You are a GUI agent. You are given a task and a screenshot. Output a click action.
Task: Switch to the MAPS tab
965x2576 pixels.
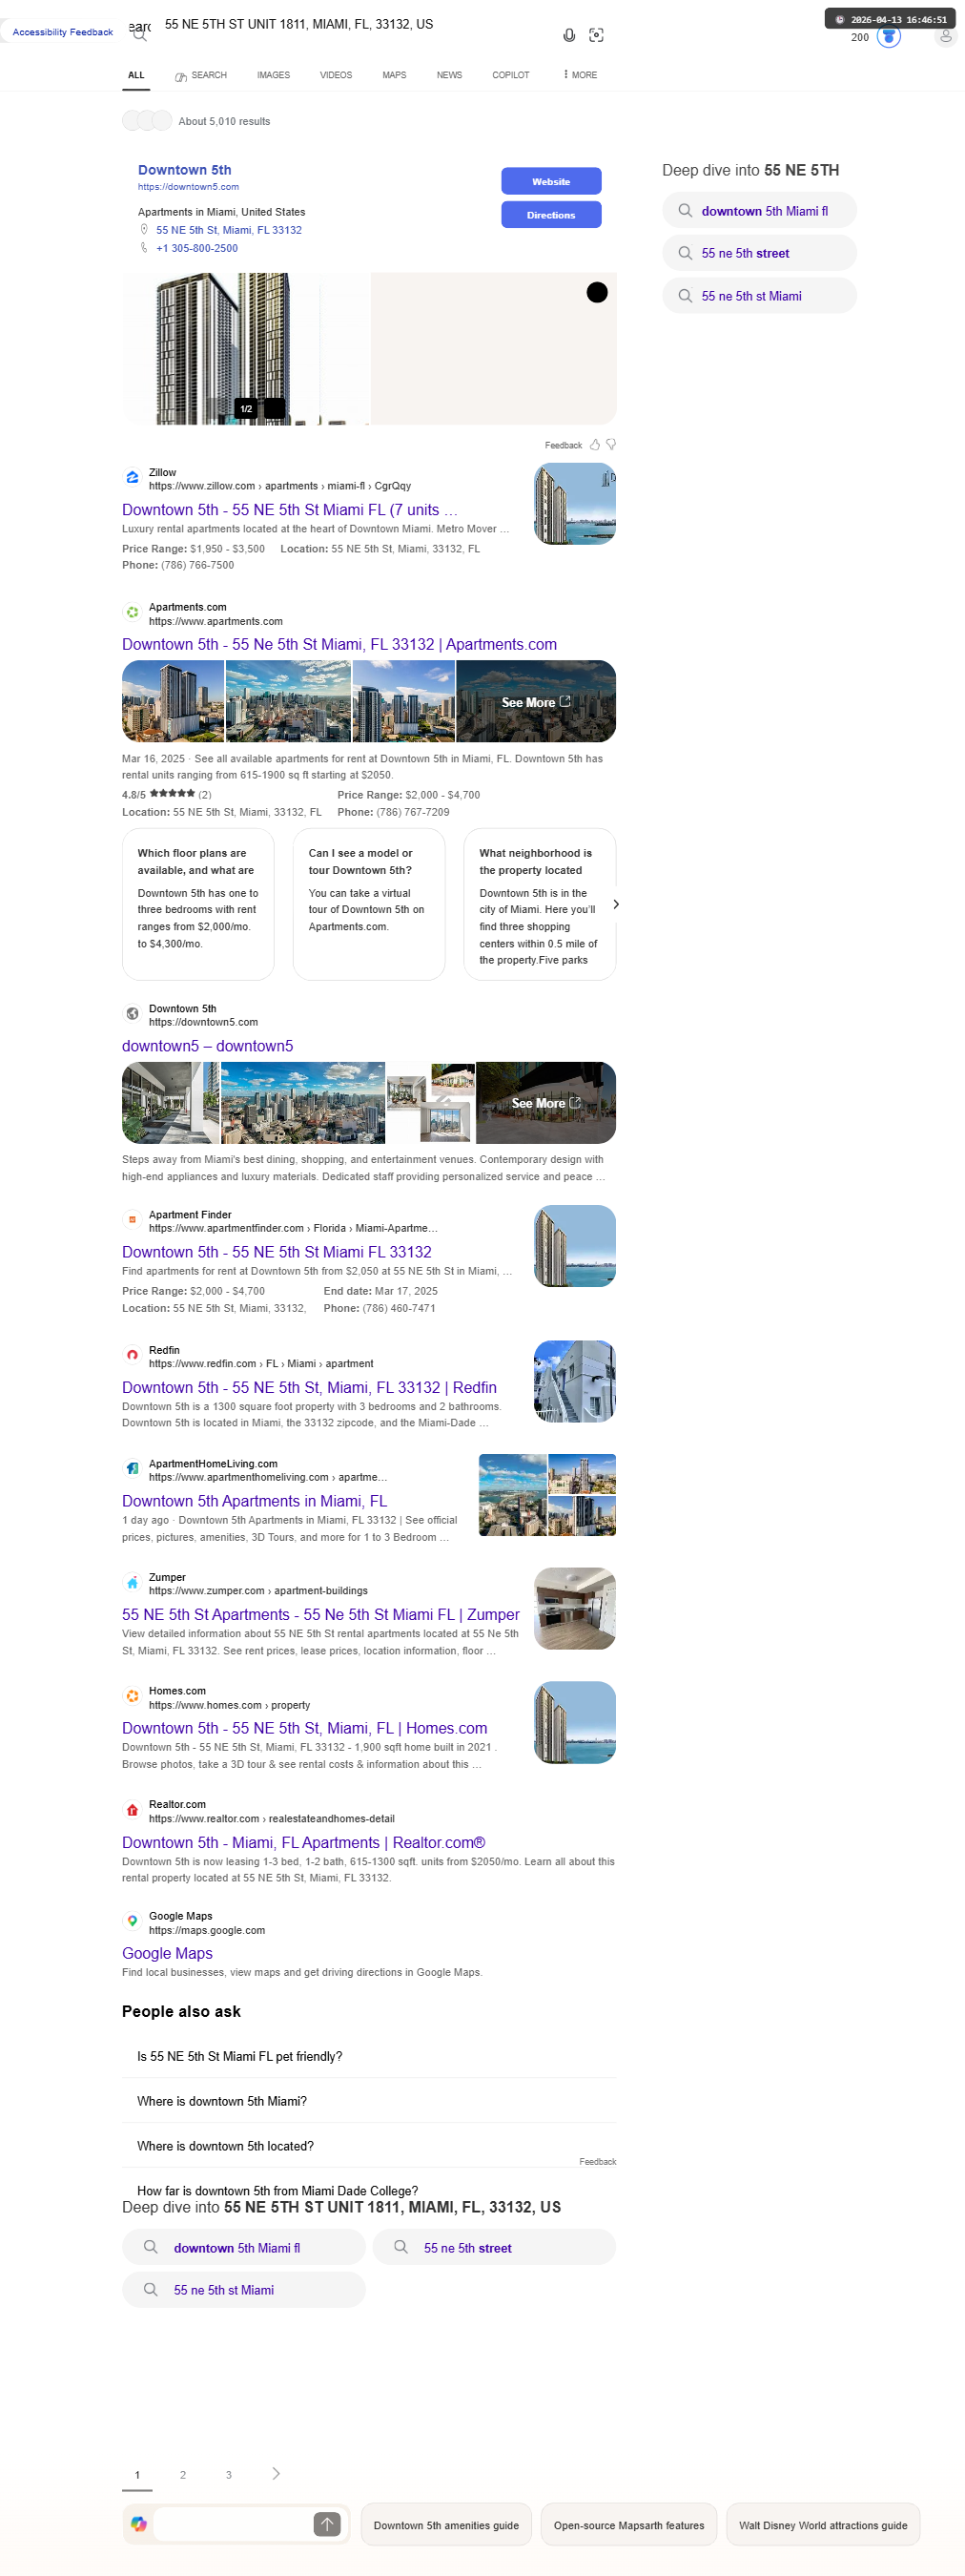point(395,75)
